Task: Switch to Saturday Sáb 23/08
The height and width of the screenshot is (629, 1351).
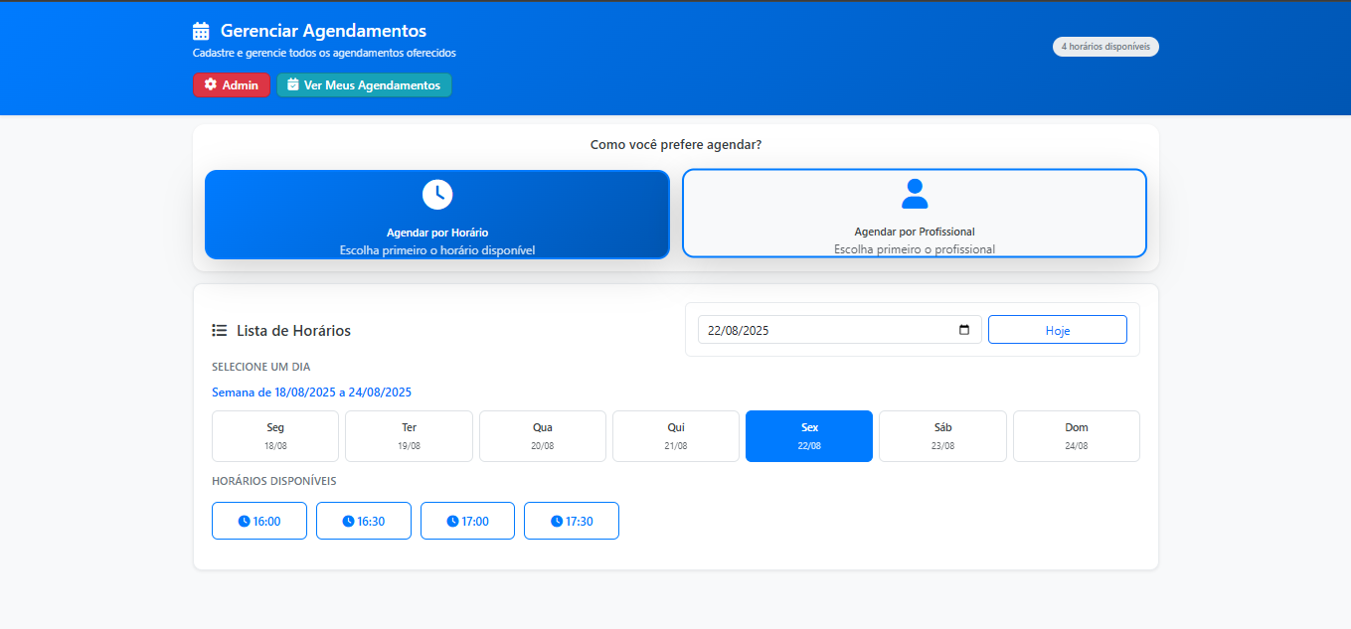Action: 942,436
